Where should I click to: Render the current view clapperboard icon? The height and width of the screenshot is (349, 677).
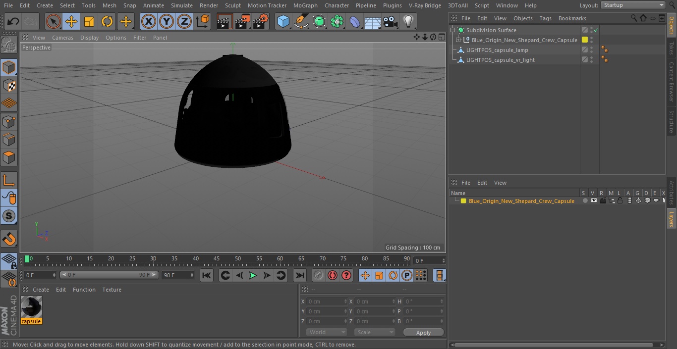click(x=225, y=21)
